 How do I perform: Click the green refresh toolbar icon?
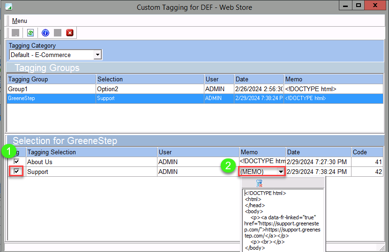[x=30, y=33]
